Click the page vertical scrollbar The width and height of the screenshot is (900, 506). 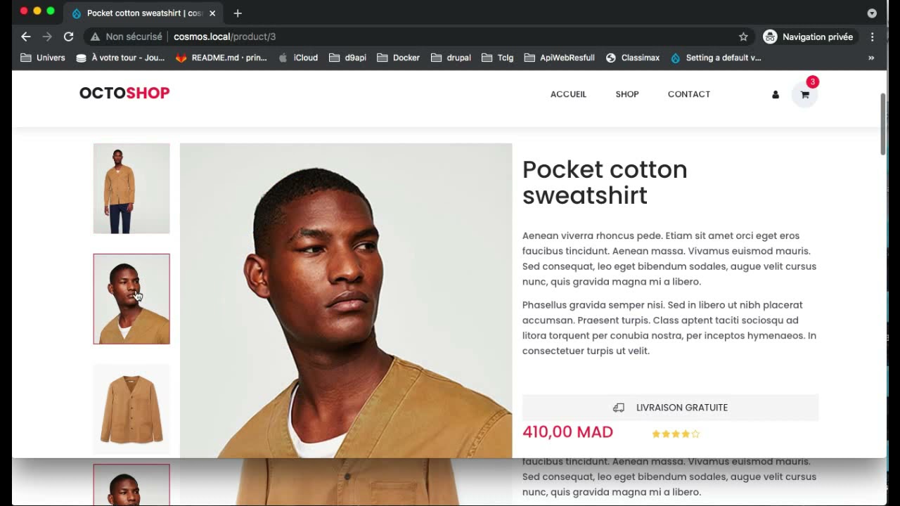coord(883,124)
